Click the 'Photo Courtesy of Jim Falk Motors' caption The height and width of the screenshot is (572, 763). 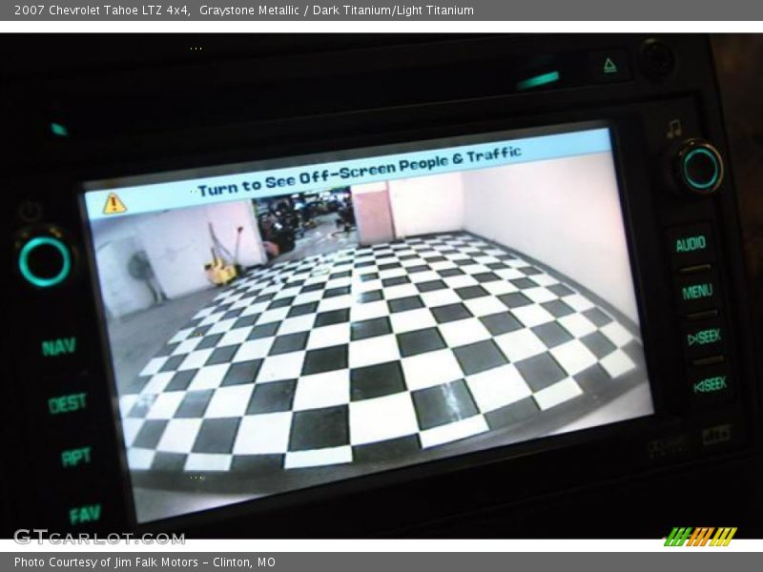pyautogui.click(x=106, y=562)
